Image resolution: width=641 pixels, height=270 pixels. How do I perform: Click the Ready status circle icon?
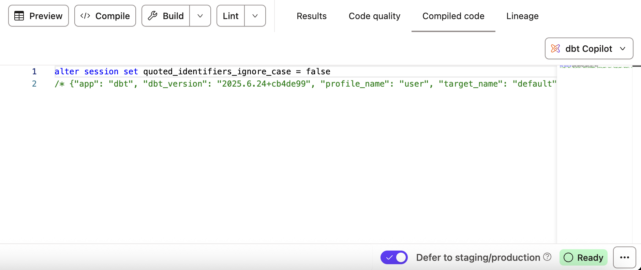pos(568,257)
